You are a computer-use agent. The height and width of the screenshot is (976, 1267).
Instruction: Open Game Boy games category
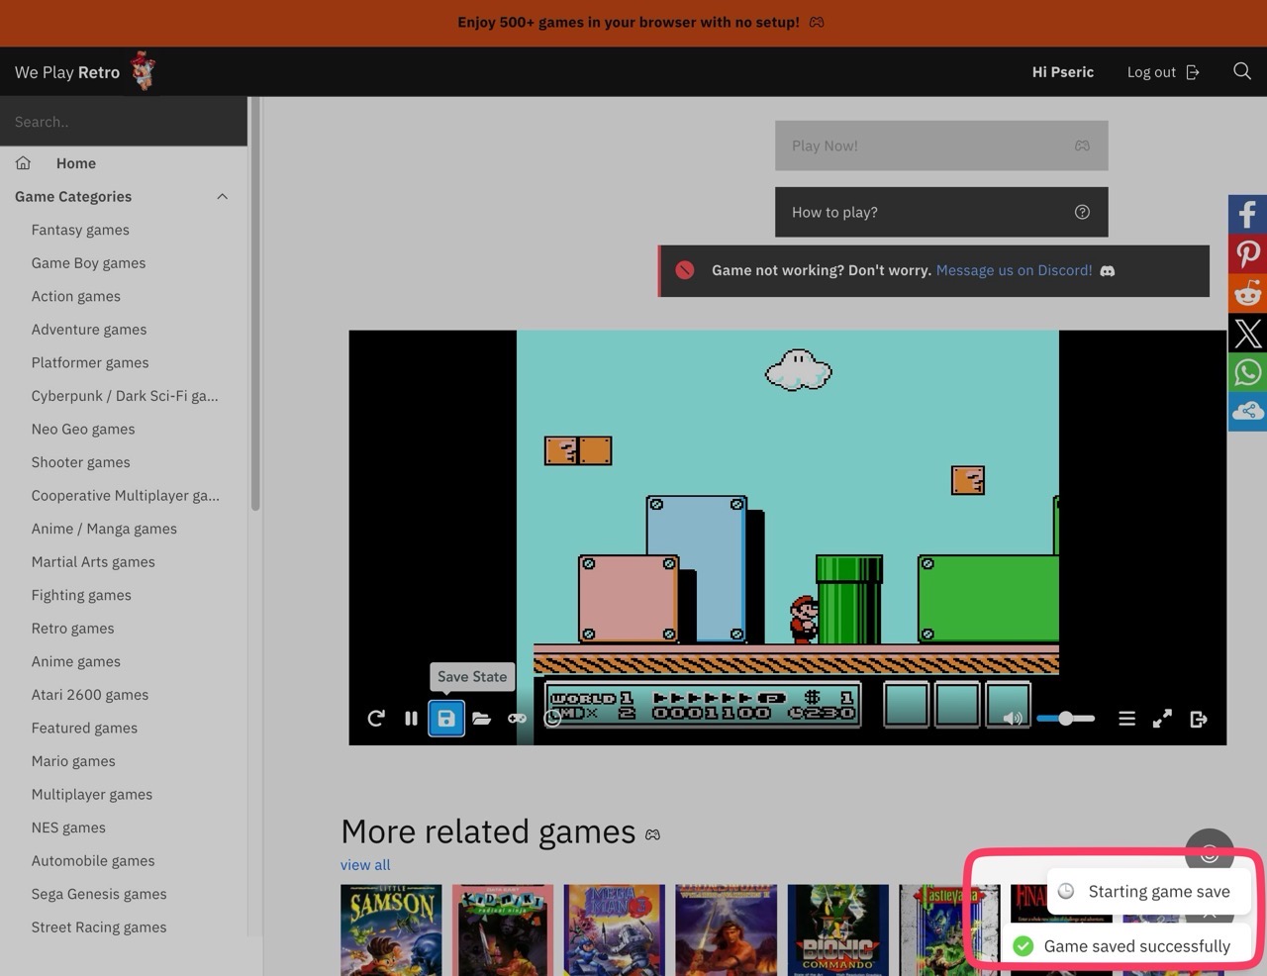click(x=88, y=262)
